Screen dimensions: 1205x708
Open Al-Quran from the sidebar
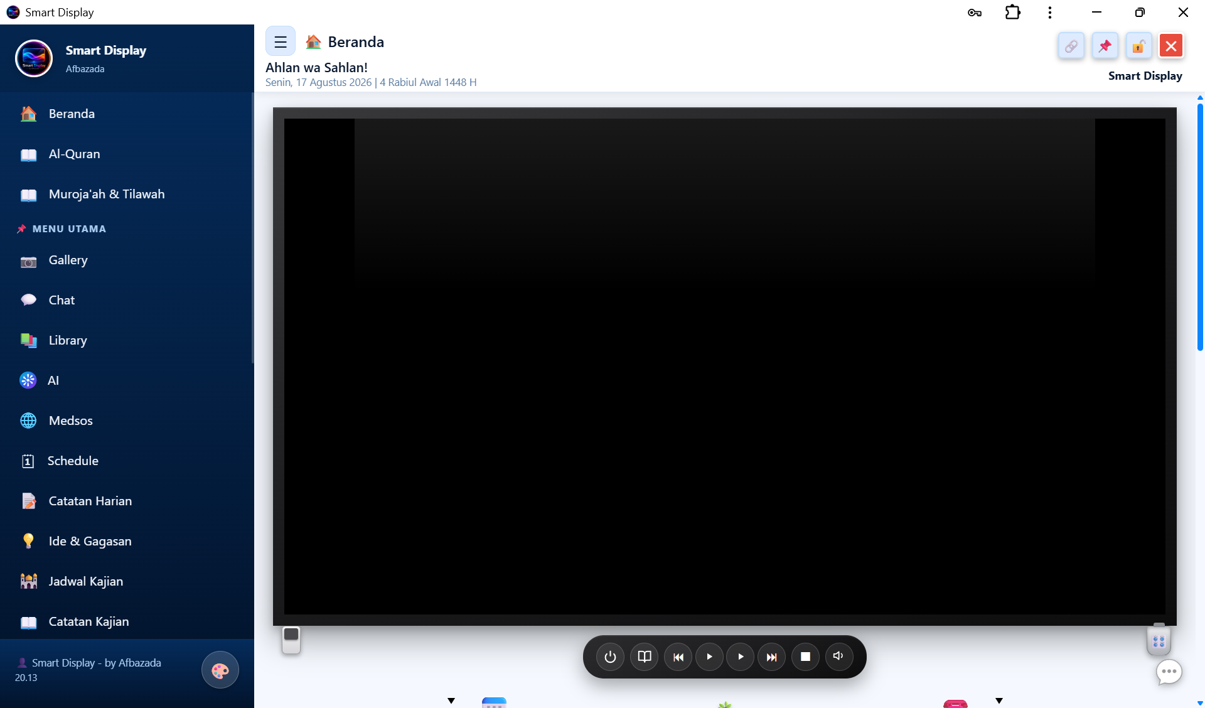point(126,154)
